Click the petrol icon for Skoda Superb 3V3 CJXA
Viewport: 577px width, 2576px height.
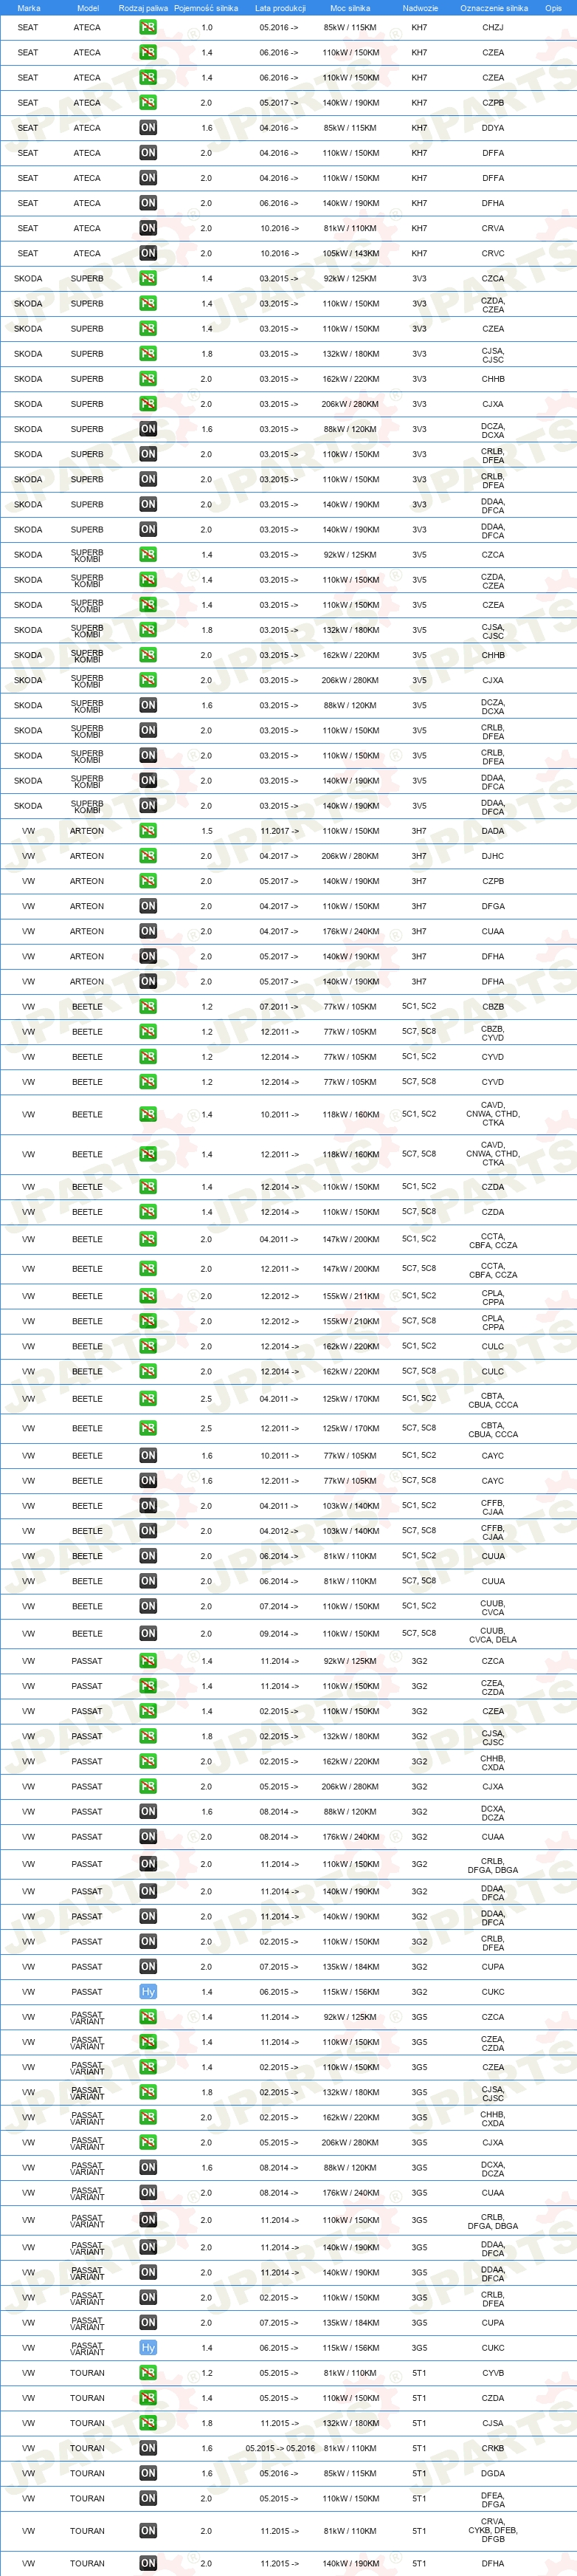coord(148,404)
